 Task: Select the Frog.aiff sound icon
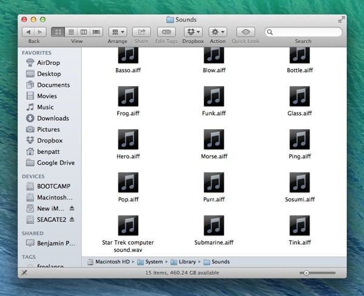[128, 96]
